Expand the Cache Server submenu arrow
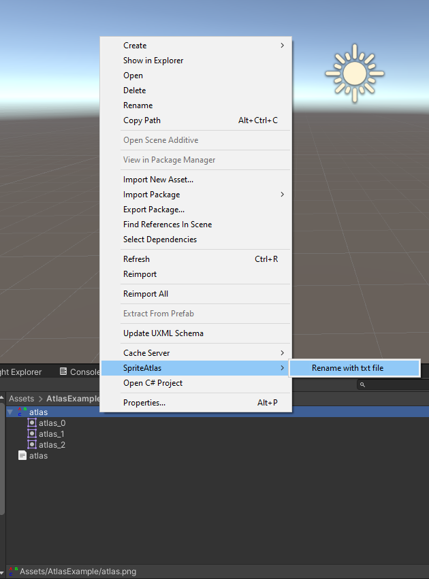Image resolution: width=429 pixels, height=579 pixels. 283,353
